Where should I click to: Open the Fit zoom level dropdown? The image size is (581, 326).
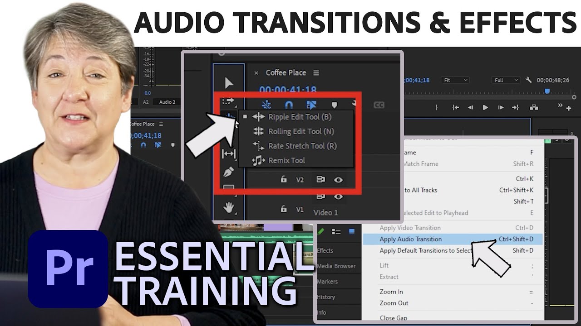click(455, 80)
